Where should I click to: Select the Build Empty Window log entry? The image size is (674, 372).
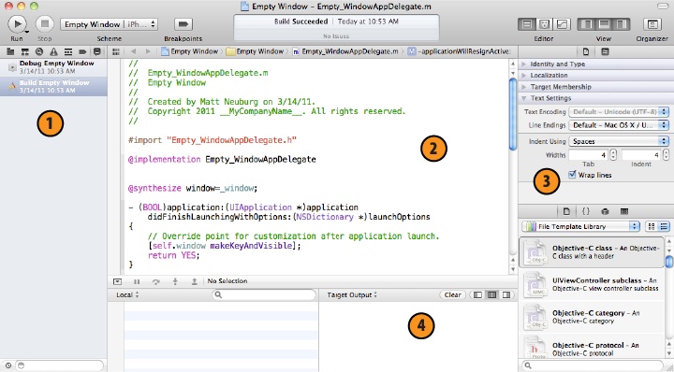pyautogui.click(x=53, y=86)
